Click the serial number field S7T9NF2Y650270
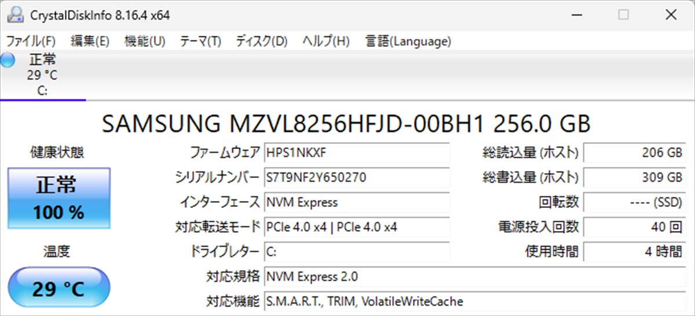The height and width of the screenshot is (316, 695). click(356, 177)
